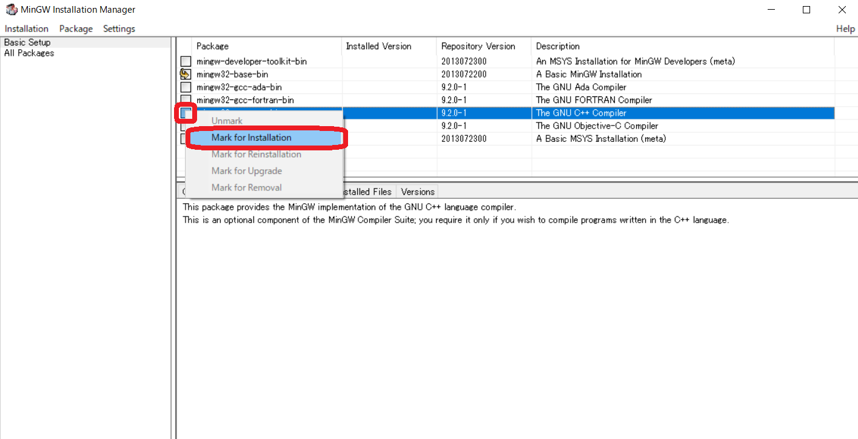Viewport: 858px width, 439px height.
Task: Open the Settings menu
Action: coord(119,28)
